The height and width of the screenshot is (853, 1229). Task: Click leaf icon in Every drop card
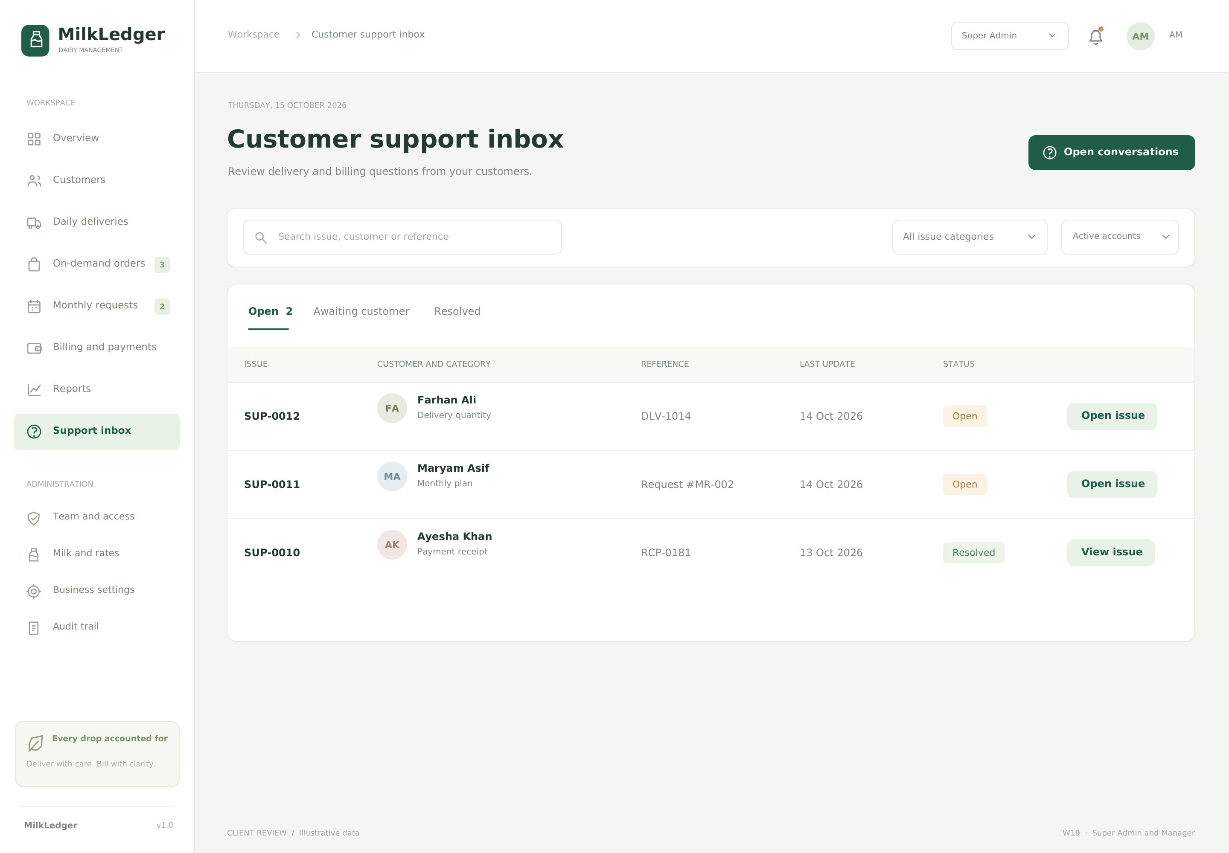35,743
